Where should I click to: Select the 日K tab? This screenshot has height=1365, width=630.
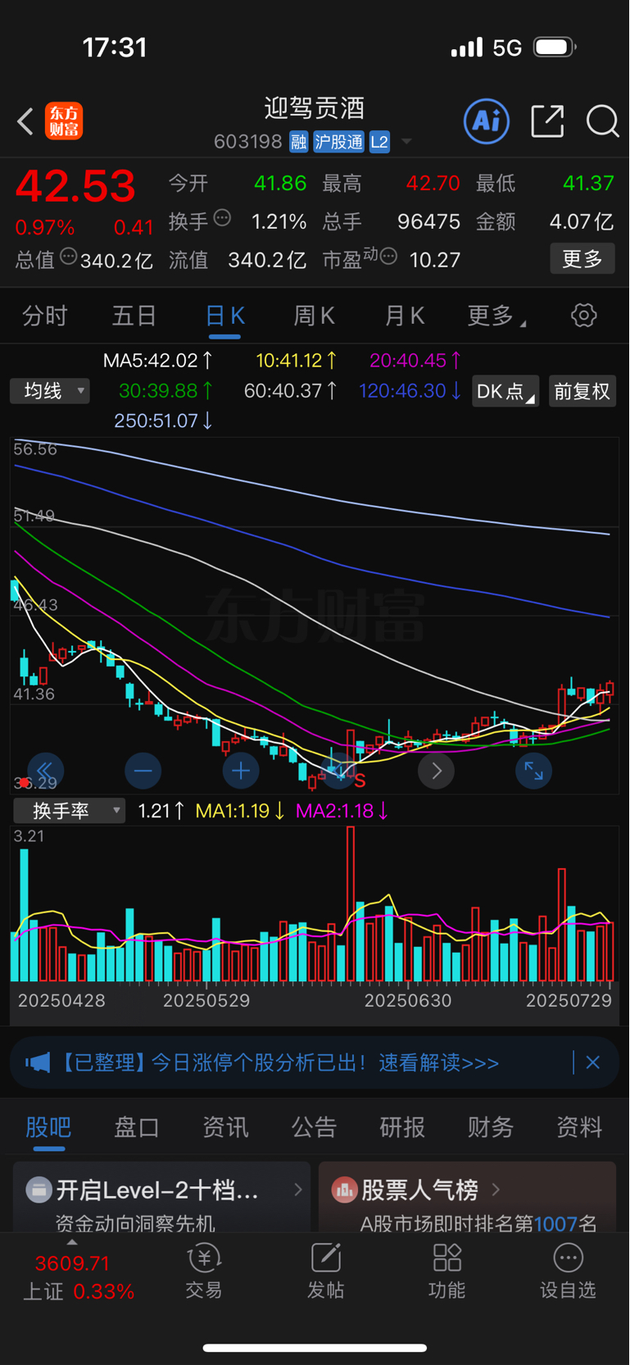(224, 316)
